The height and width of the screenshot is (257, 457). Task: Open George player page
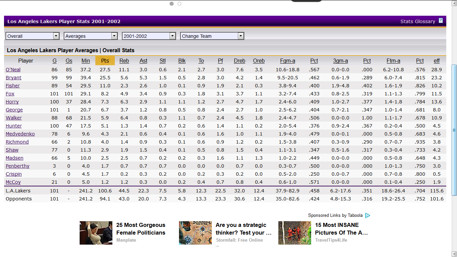pyautogui.click(x=14, y=110)
